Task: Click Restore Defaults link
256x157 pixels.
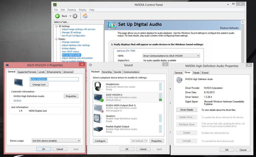Action: point(229,28)
